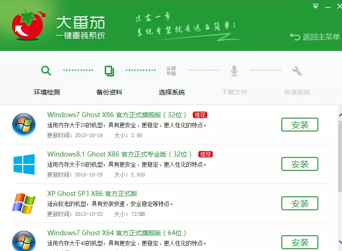The height and width of the screenshot is (251, 342).
Task: Install Windows7 Ghost X64 64-bit system
Action: pyautogui.click(x=300, y=242)
